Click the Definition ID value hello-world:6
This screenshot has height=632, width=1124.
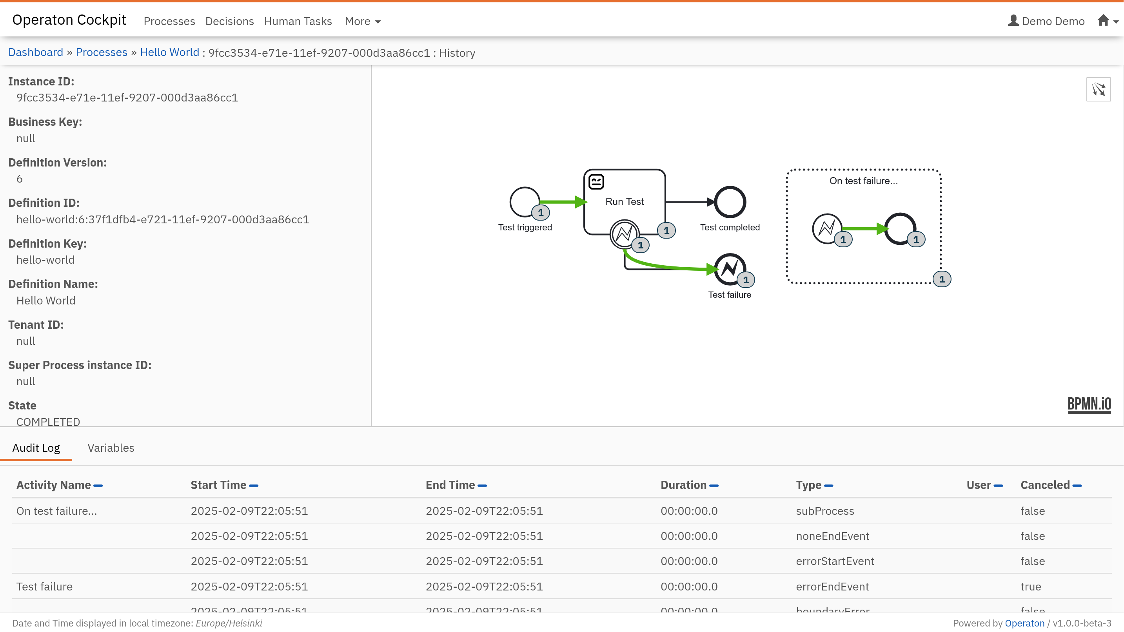(163, 219)
